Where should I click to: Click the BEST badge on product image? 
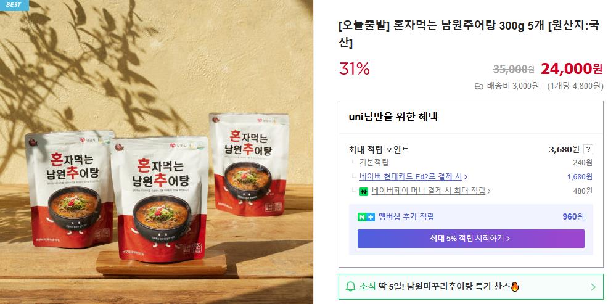14,5
